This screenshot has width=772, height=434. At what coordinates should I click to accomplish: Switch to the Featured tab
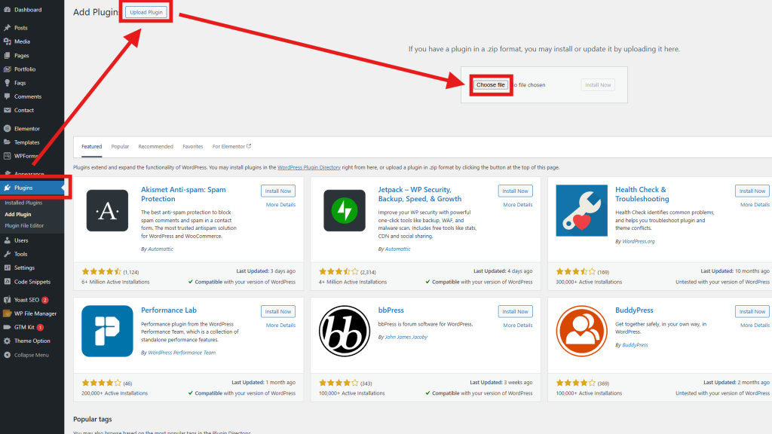point(91,147)
